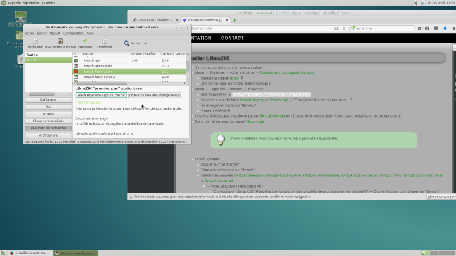Open the Édition menu in Synaptic

pyautogui.click(x=42, y=34)
